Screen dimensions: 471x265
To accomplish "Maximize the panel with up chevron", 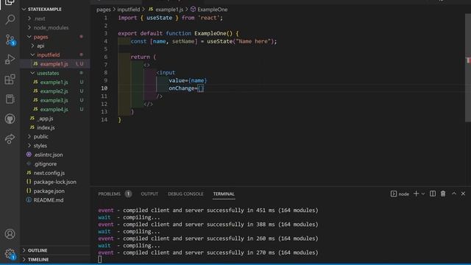I will (x=454, y=194).
